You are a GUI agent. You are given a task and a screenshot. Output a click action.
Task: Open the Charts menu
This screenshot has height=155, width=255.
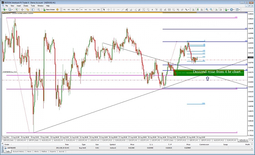coord(26,6)
